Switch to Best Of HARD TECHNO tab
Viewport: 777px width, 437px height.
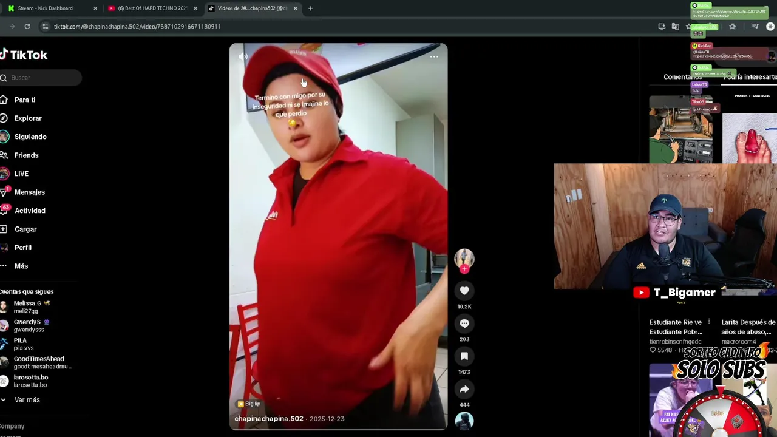(x=152, y=8)
